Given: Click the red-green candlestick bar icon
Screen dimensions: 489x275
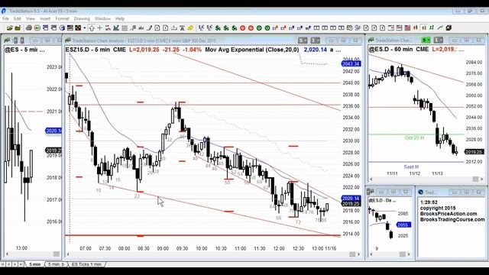Looking at the screenshot, I should (x=416, y=28).
